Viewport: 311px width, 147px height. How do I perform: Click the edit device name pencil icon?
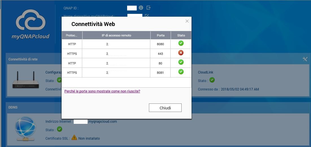tap(147, 16)
